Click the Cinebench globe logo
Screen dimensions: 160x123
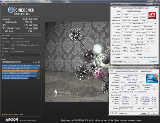coord(11,10)
